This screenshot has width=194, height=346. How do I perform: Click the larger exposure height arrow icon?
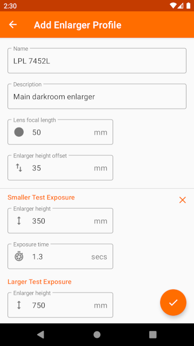19,305
